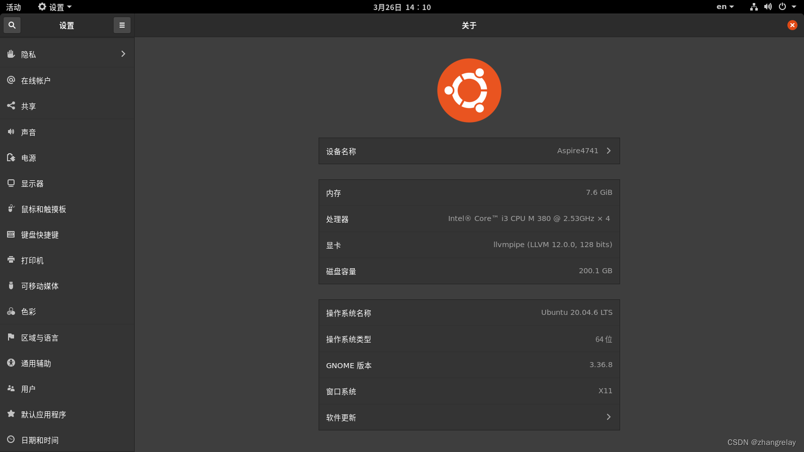The image size is (804, 452).
Task: Click the memory value 7.6 GiB
Action: click(599, 192)
